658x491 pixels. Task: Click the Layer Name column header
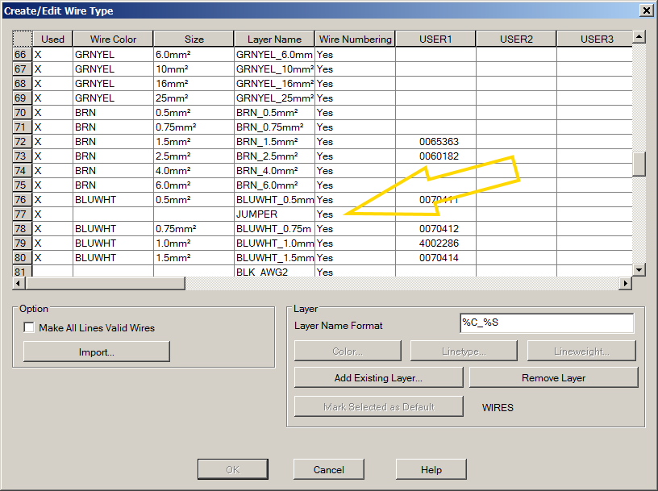[273, 38]
